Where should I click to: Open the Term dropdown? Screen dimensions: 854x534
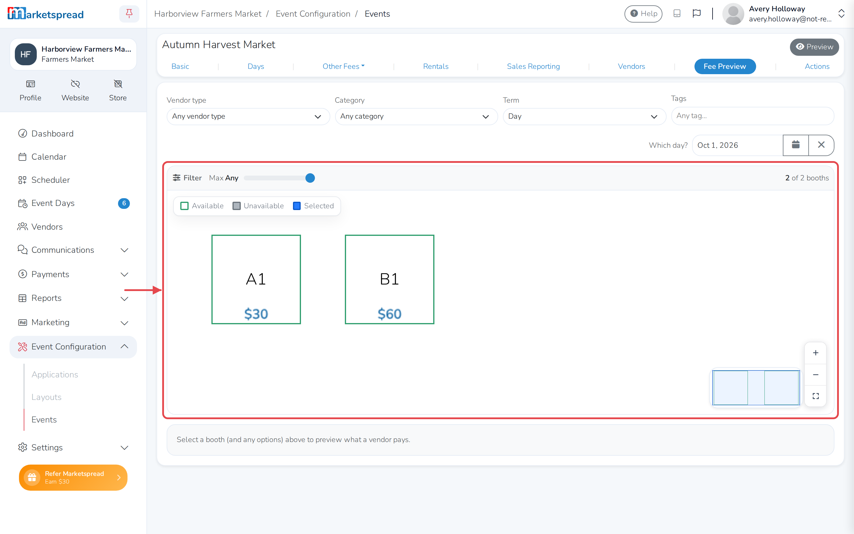click(584, 117)
